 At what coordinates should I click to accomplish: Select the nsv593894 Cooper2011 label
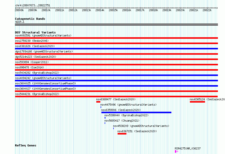(32, 62)
